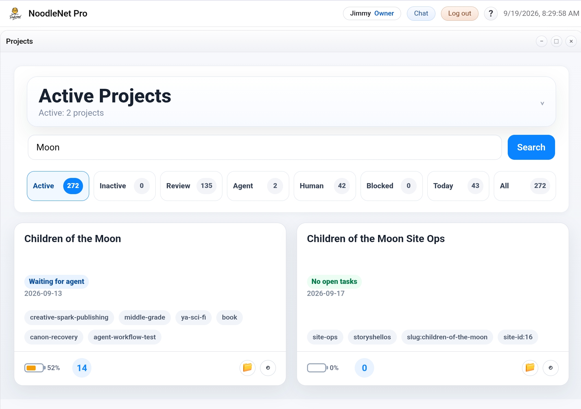Show projects in Review
581x409 pixels.
point(191,186)
